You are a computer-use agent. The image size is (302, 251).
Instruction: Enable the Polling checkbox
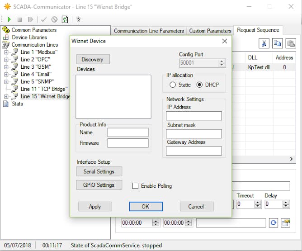tap(135, 186)
